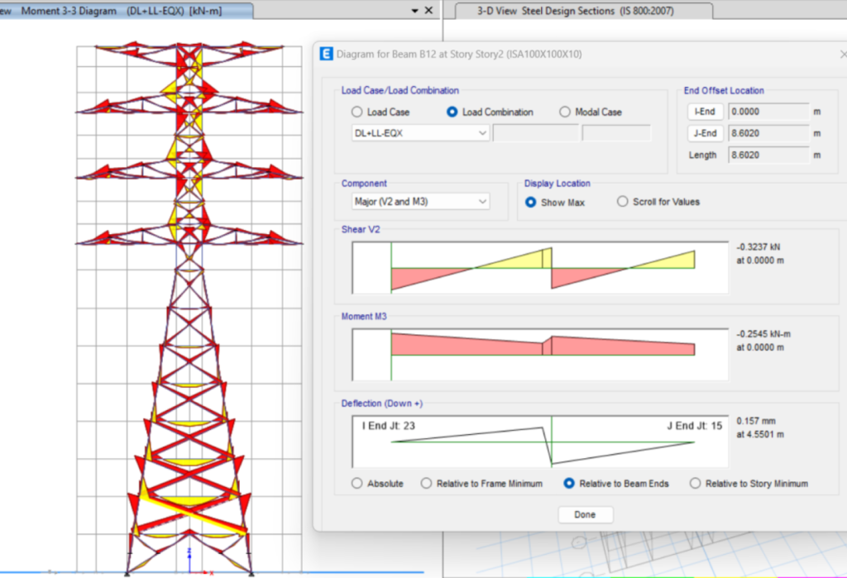Select the Modal Case radio button
The width and height of the screenshot is (847, 578).
coord(566,112)
